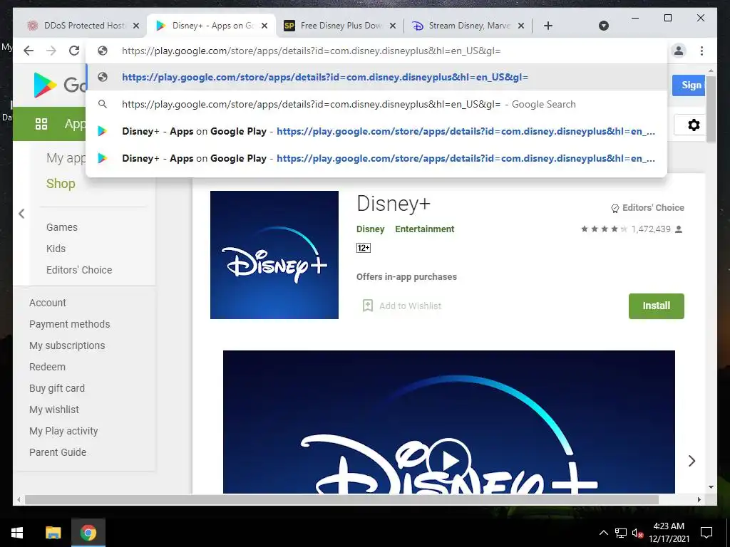Open Shop in the sidebar
The image size is (730, 547).
click(x=61, y=184)
